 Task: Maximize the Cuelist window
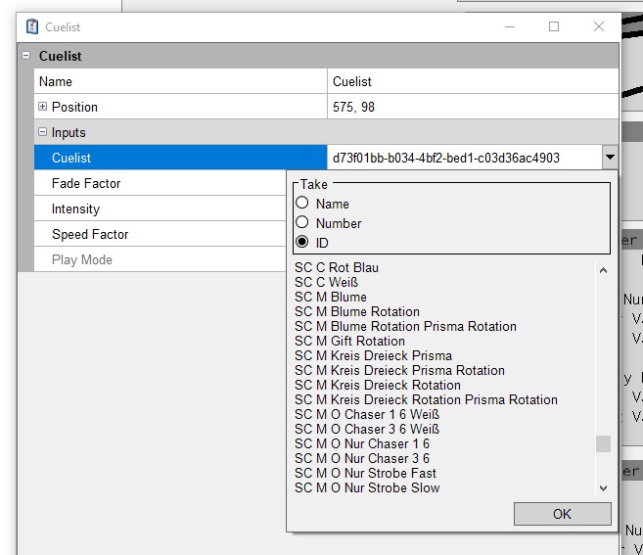[x=554, y=26]
